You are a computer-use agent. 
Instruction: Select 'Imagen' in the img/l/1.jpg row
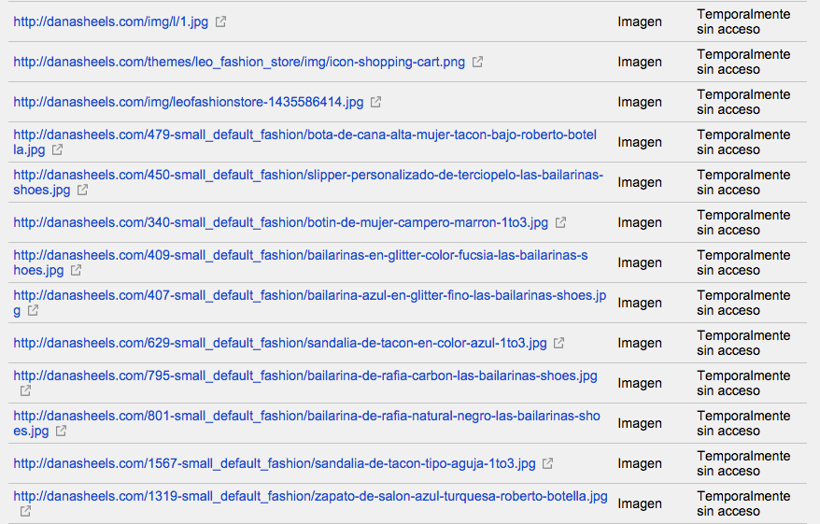pyautogui.click(x=640, y=22)
